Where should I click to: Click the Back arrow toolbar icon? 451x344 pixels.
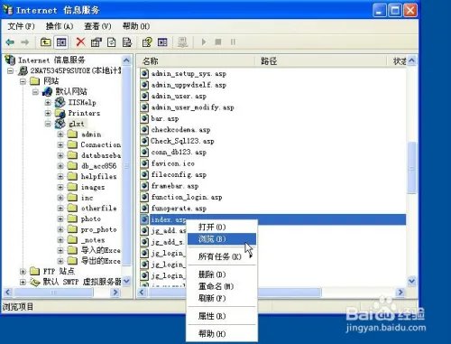point(10,42)
